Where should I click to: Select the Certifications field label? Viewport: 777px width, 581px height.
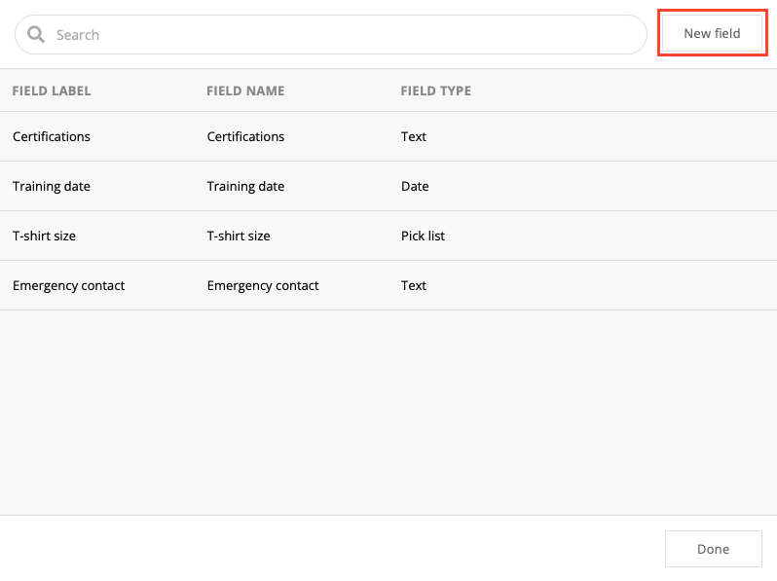(x=52, y=136)
